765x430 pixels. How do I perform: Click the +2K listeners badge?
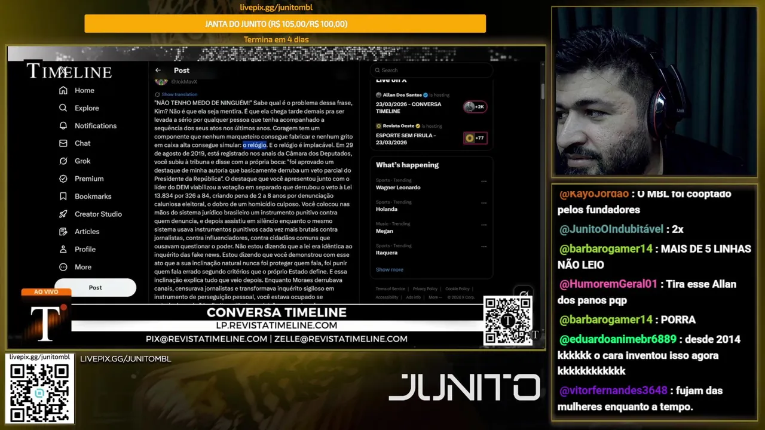coord(475,107)
